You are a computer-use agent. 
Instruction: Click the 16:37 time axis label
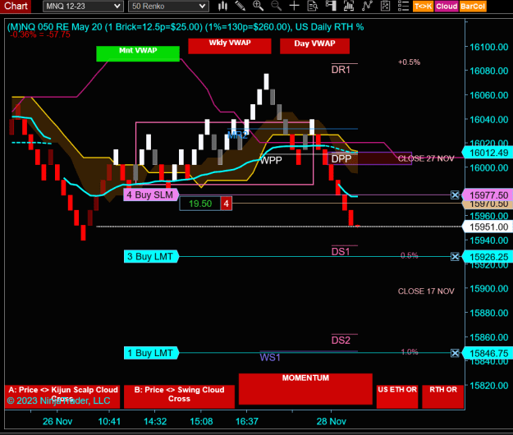(x=247, y=421)
